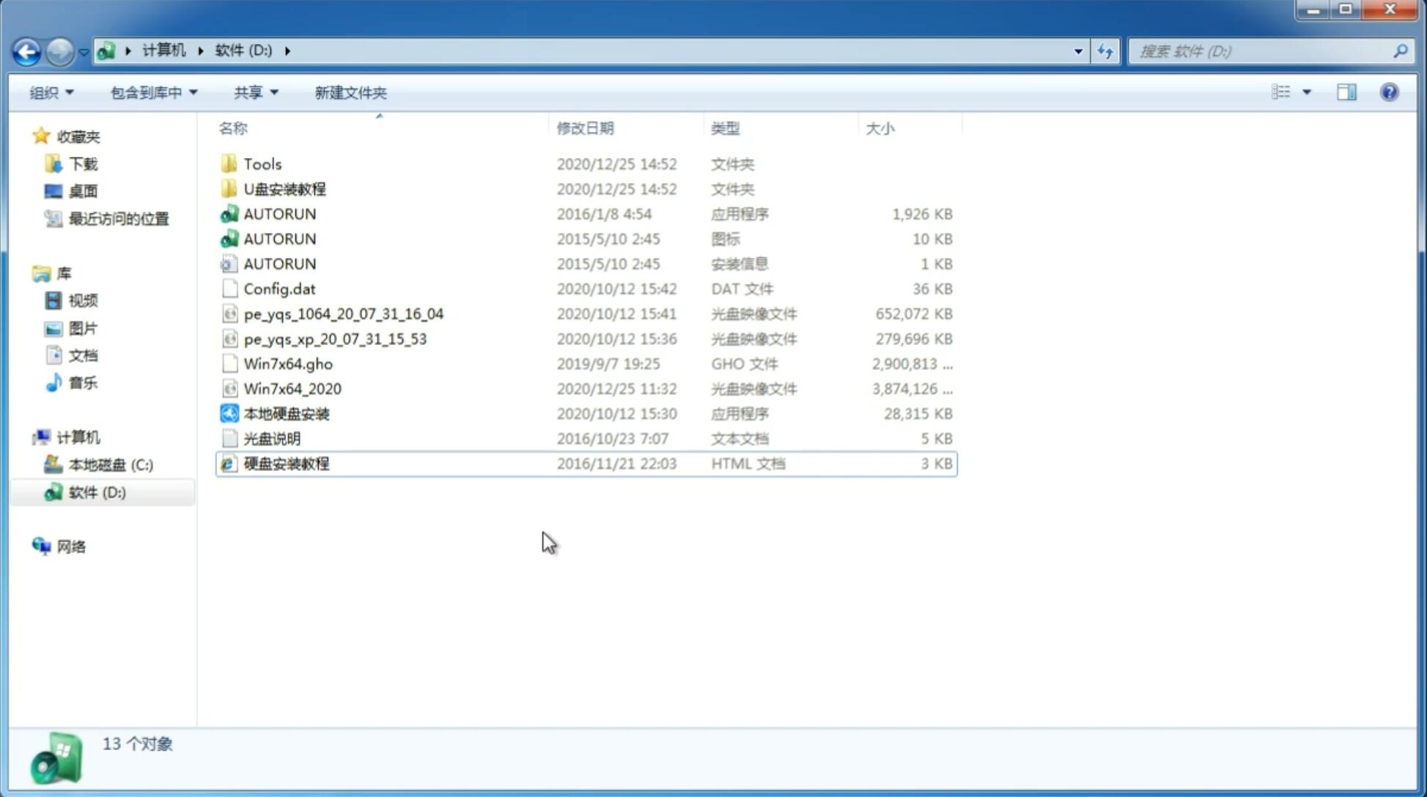The width and height of the screenshot is (1427, 797).
Task: Select 软件 (D:) drive in sidebar
Action: coord(96,492)
